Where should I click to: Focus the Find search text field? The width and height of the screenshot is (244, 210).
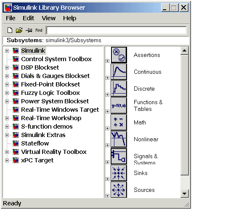point(116,30)
